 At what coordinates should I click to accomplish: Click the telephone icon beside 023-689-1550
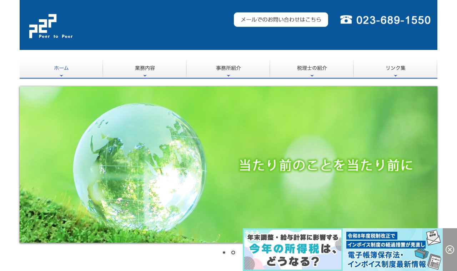pos(346,20)
